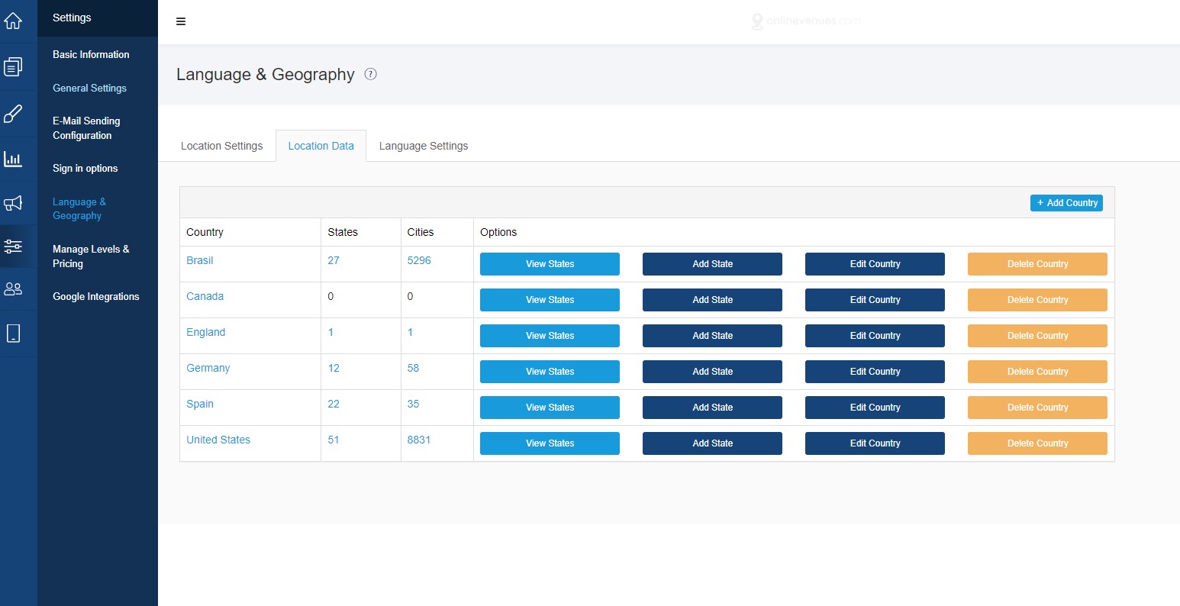View States for Brasil
Viewport: 1180px width, 606px height.
click(550, 264)
